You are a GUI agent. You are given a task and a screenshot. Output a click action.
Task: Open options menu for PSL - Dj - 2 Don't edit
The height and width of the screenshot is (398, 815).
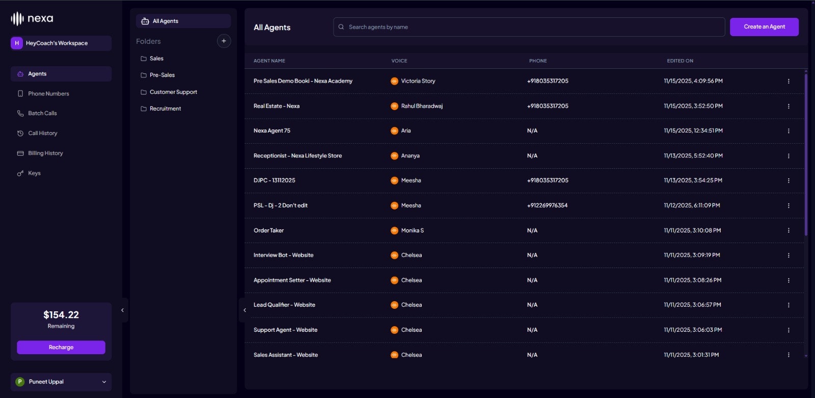coord(789,205)
